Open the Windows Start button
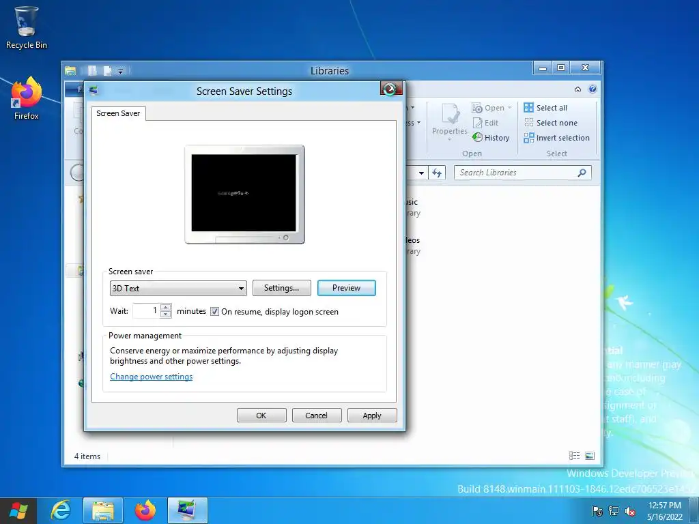Image resolution: width=699 pixels, height=524 pixels. point(18,510)
